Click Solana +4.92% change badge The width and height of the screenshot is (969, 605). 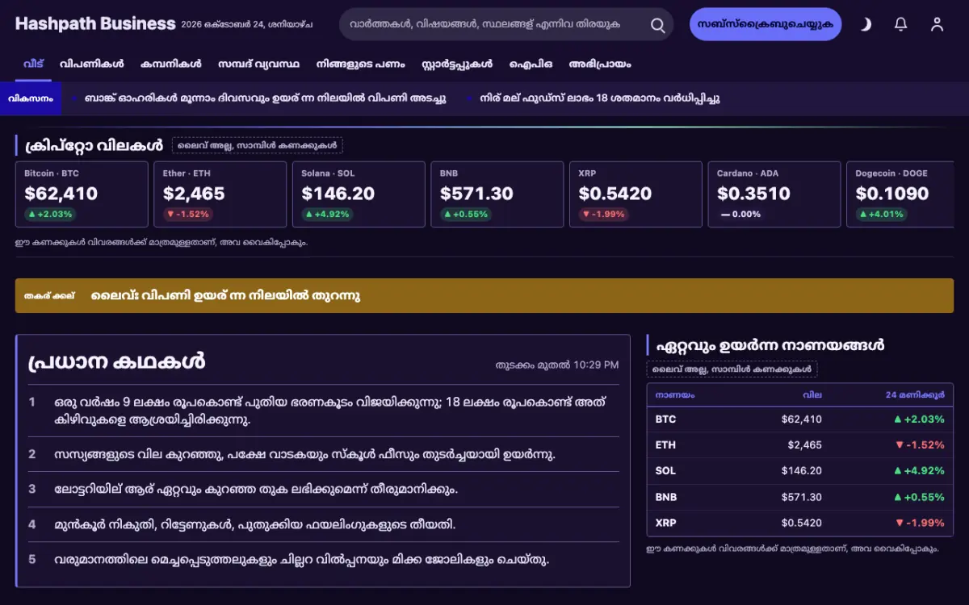click(x=328, y=215)
